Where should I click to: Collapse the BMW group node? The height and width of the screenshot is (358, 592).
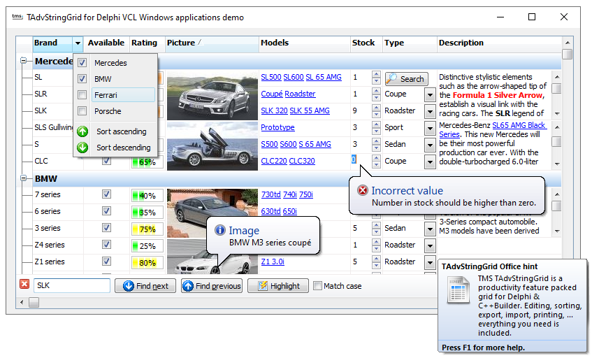23,178
